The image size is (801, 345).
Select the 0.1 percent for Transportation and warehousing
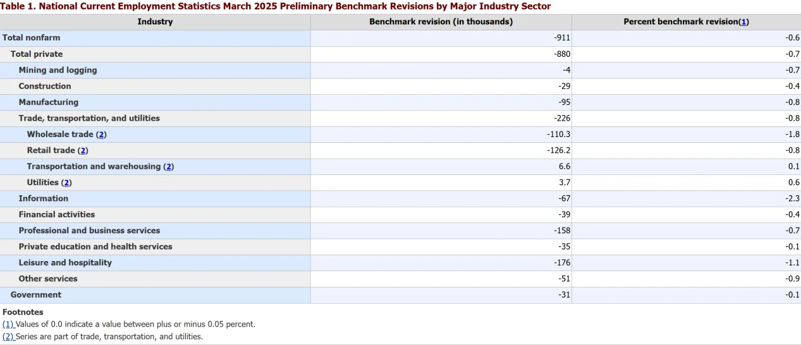tap(793, 167)
